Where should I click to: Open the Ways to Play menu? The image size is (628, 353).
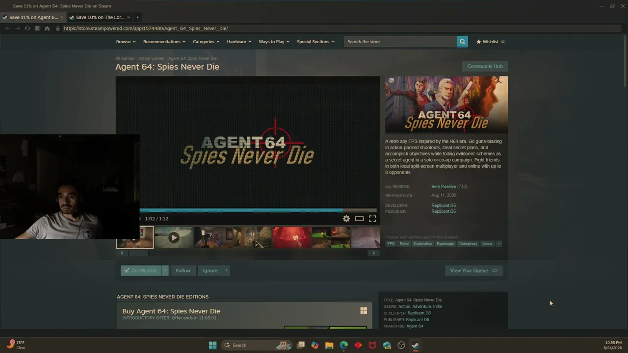click(274, 42)
